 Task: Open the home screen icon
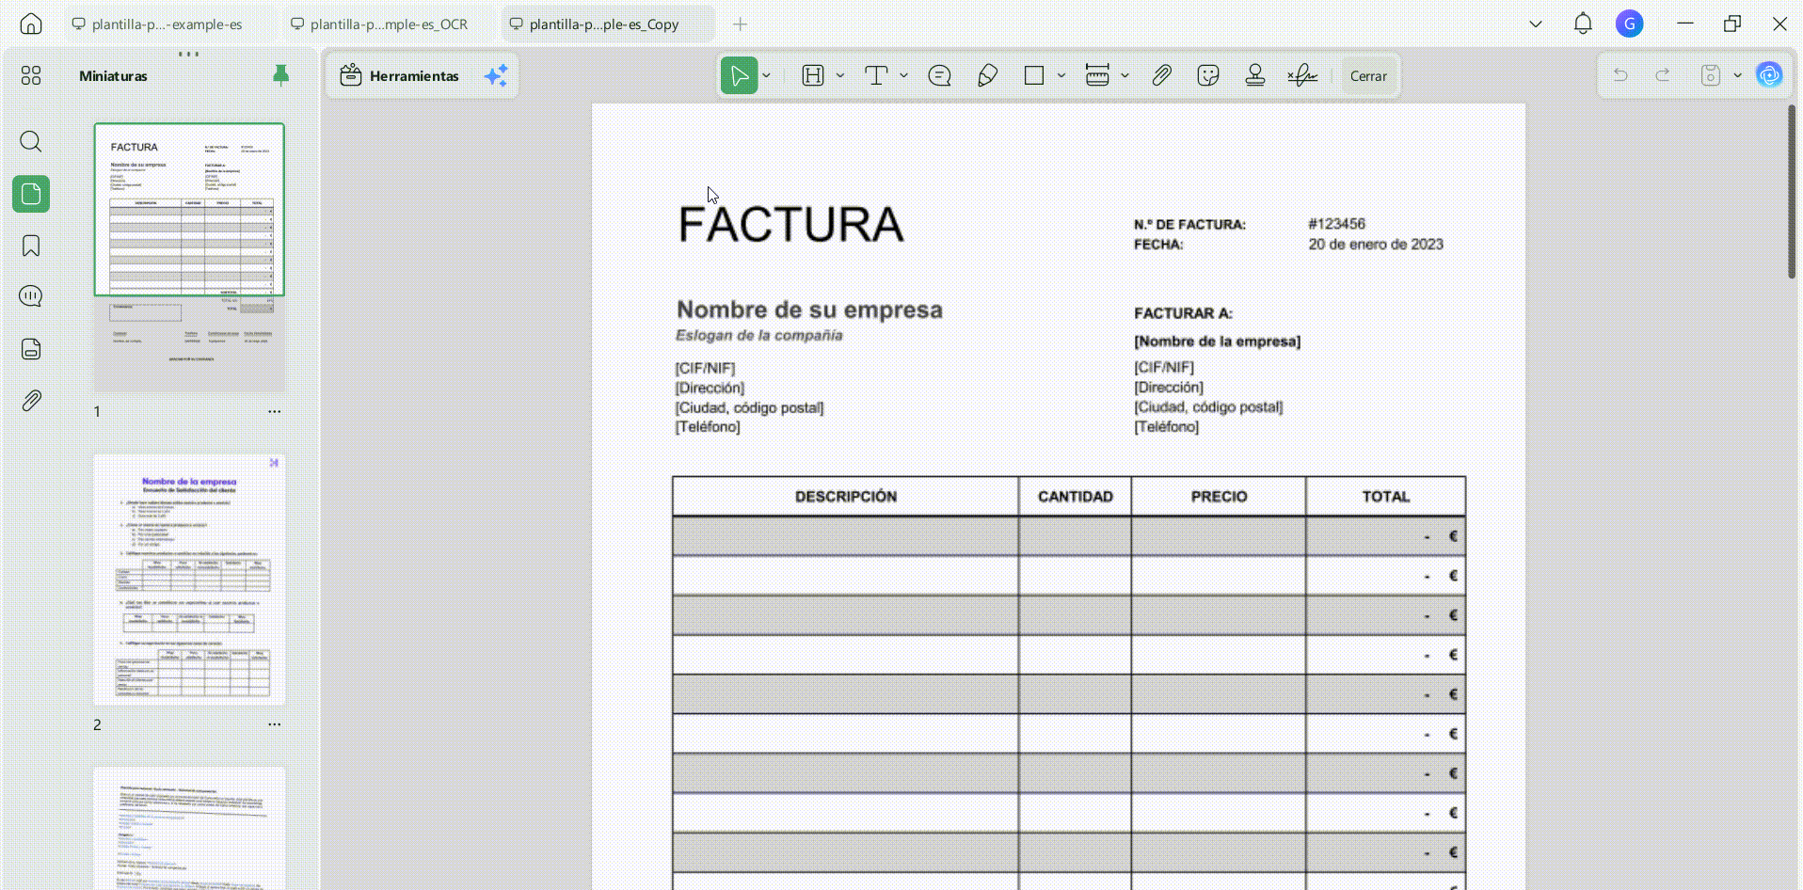pos(31,24)
